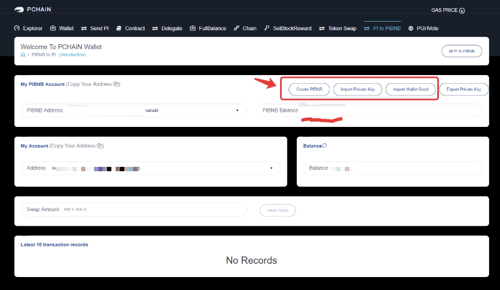Click the SetBlockReward key icon
The height and width of the screenshot is (290, 500).
[x=266, y=28]
